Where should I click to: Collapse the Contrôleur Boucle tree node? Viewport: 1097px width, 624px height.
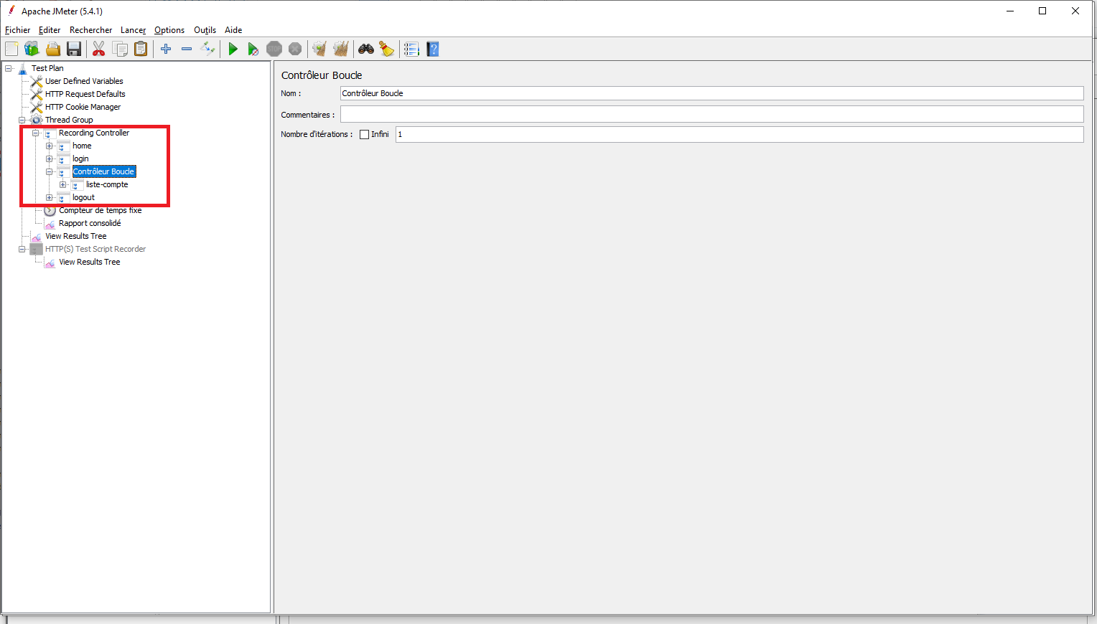[50, 171]
